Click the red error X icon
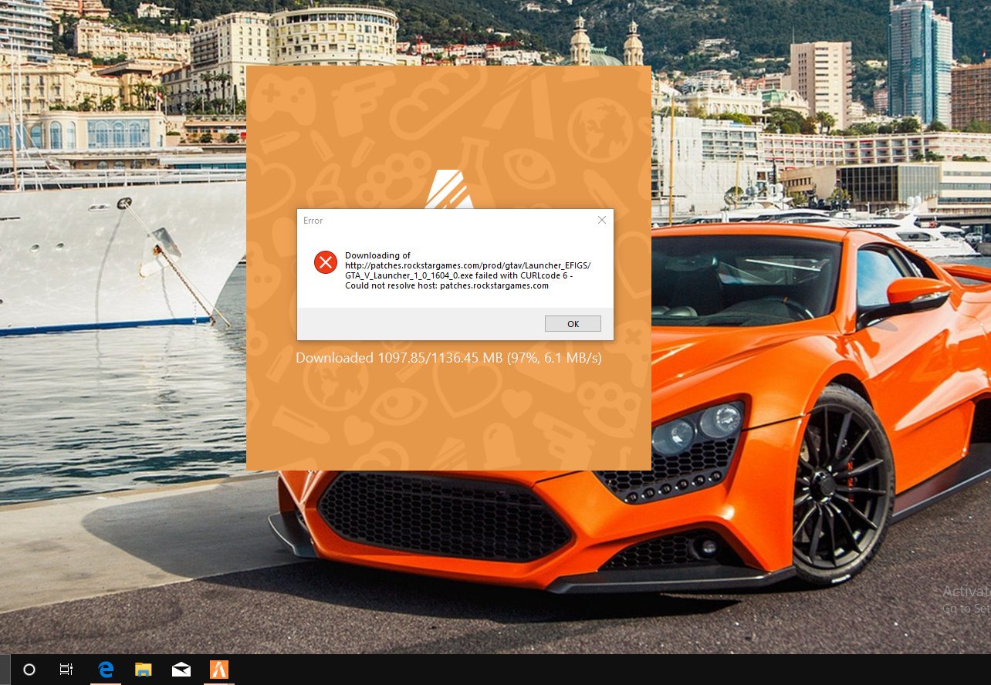Image resolution: width=991 pixels, height=685 pixels. click(326, 263)
